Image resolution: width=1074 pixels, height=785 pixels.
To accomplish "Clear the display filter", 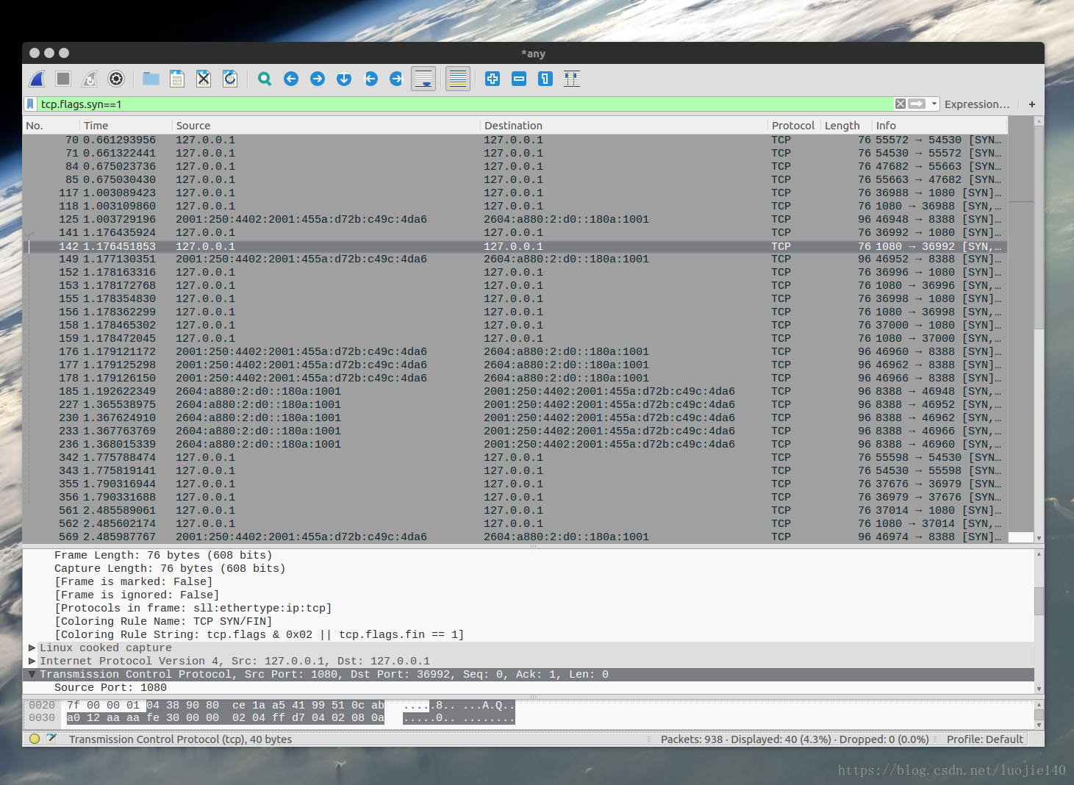I will click(x=901, y=104).
